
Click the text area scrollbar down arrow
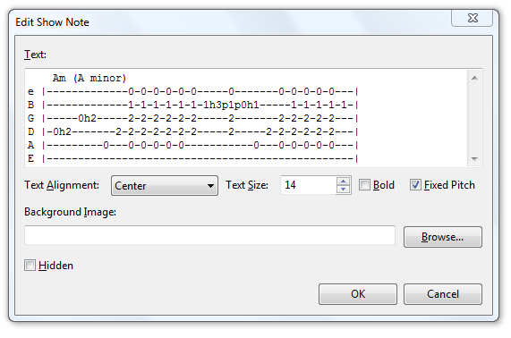(x=474, y=159)
